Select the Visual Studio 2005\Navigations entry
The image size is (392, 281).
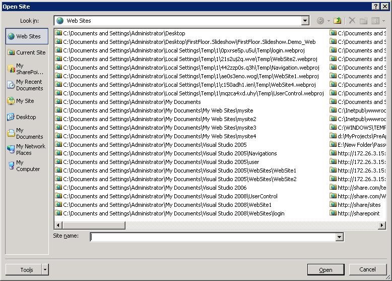tap(166, 153)
